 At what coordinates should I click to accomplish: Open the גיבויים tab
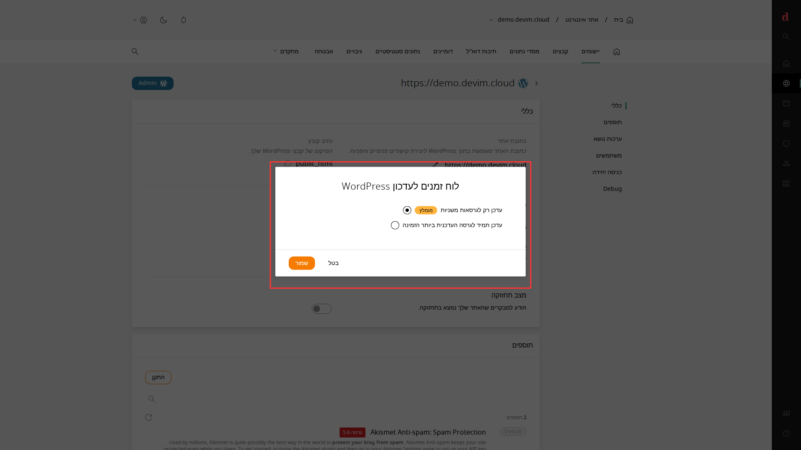pos(354,52)
